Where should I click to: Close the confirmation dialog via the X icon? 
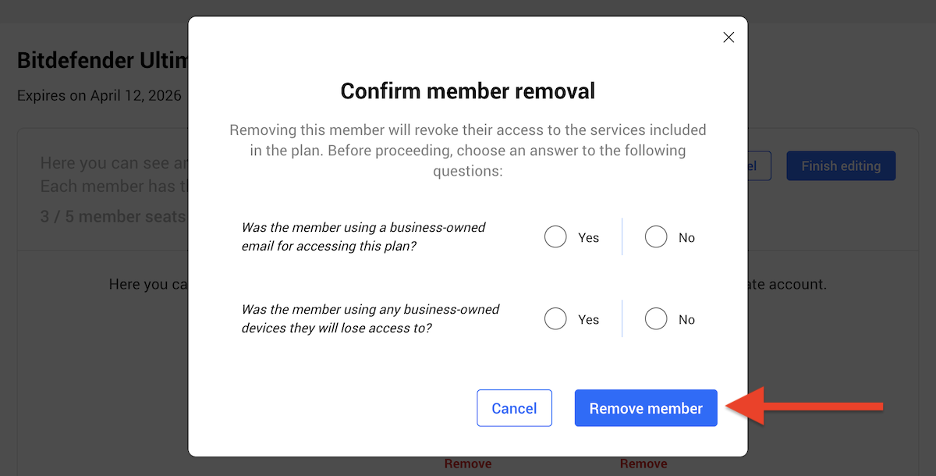click(729, 37)
